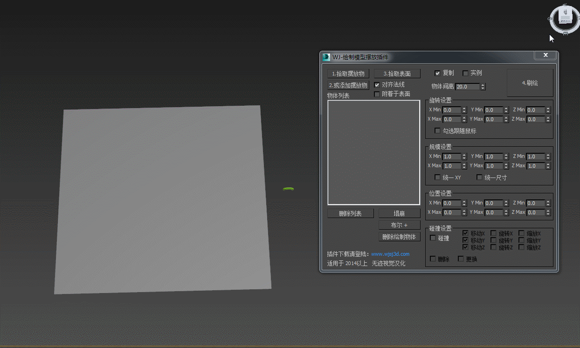Enable the 实例 (instance) checkbox
Screen dimensions: 580x348
point(465,73)
